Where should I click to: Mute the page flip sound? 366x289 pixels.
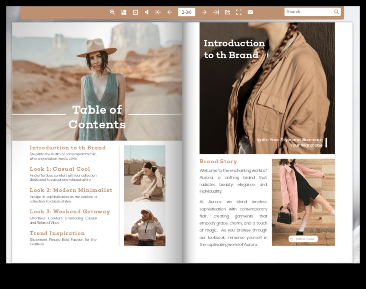pyautogui.click(x=147, y=12)
